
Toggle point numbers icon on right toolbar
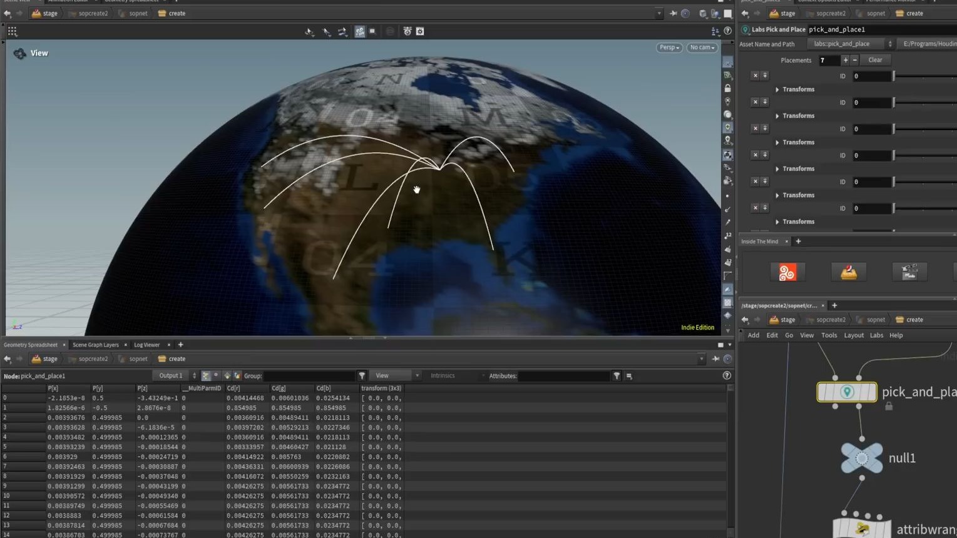pyautogui.click(x=727, y=235)
